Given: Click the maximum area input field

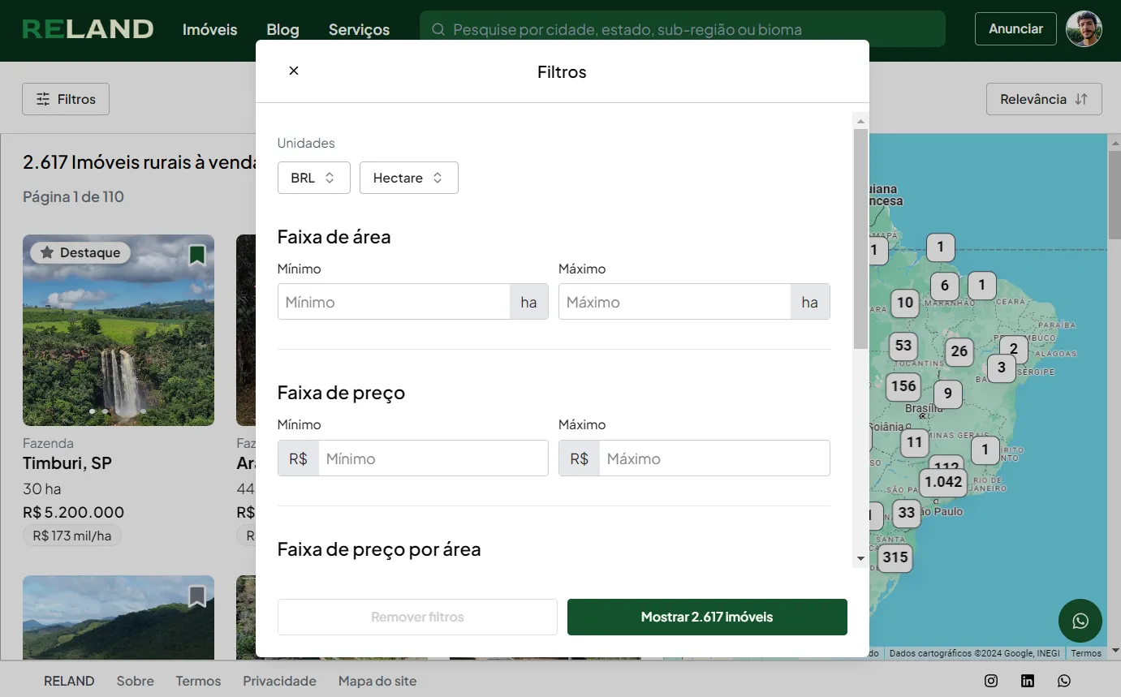Looking at the screenshot, I should pyautogui.click(x=675, y=302).
